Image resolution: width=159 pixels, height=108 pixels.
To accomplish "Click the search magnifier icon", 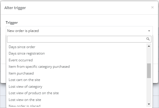I will pos(148,39).
